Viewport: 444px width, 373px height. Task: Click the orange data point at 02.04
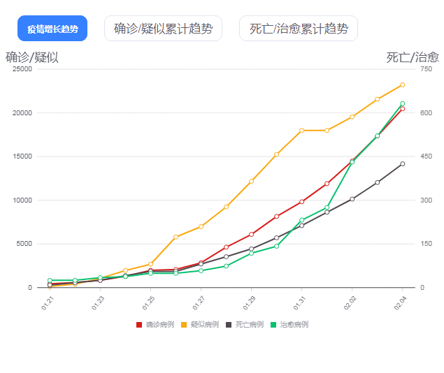(x=402, y=85)
